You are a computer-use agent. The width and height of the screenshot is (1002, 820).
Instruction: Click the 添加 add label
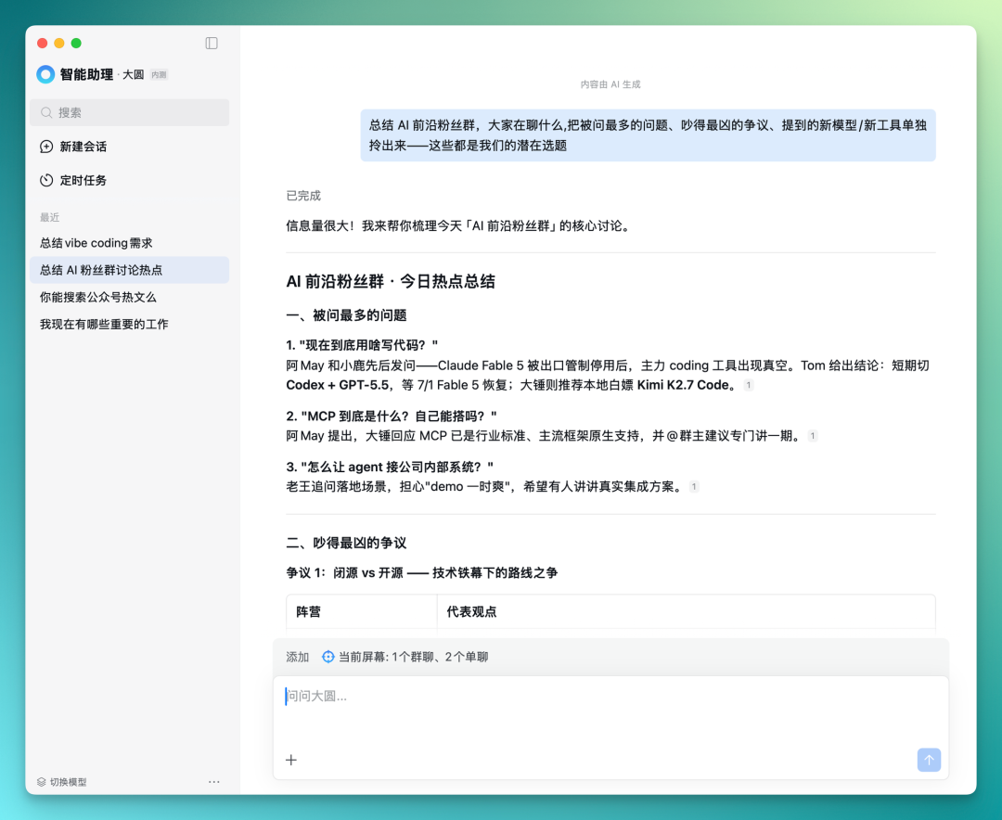(297, 657)
